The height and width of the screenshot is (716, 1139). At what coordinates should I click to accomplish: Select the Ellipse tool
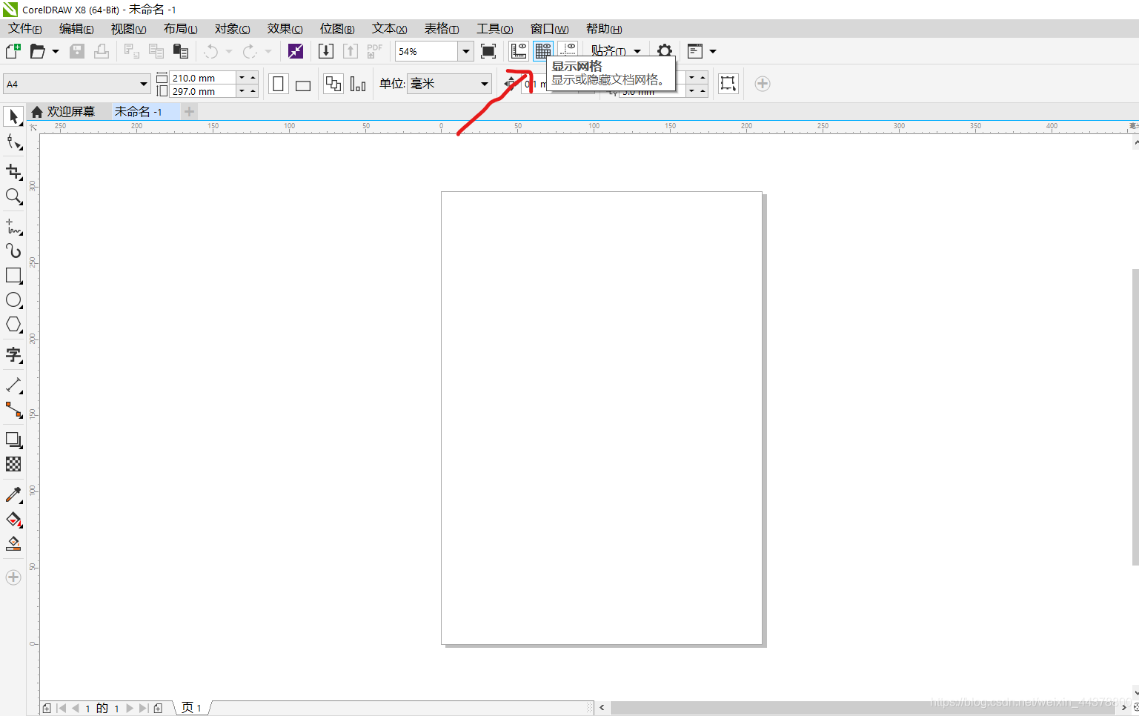tap(13, 300)
